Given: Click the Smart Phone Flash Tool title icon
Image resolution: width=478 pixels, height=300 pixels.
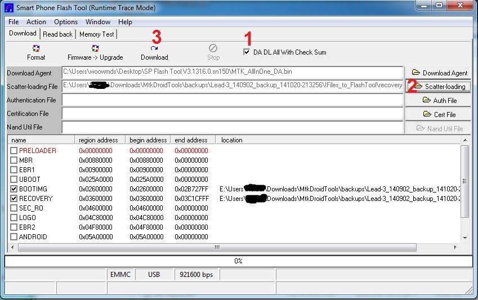Looking at the screenshot, I should click(9, 8).
